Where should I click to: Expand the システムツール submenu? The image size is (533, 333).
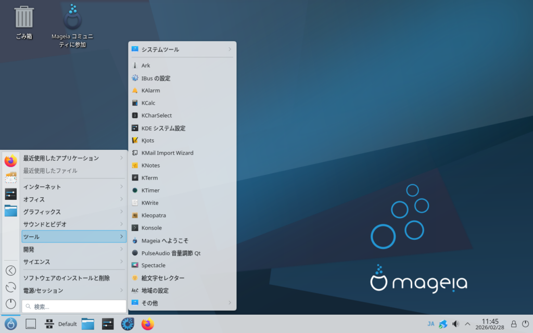point(182,49)
